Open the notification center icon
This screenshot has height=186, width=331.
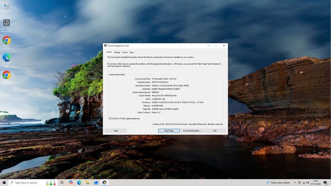(x=325, y=183)
